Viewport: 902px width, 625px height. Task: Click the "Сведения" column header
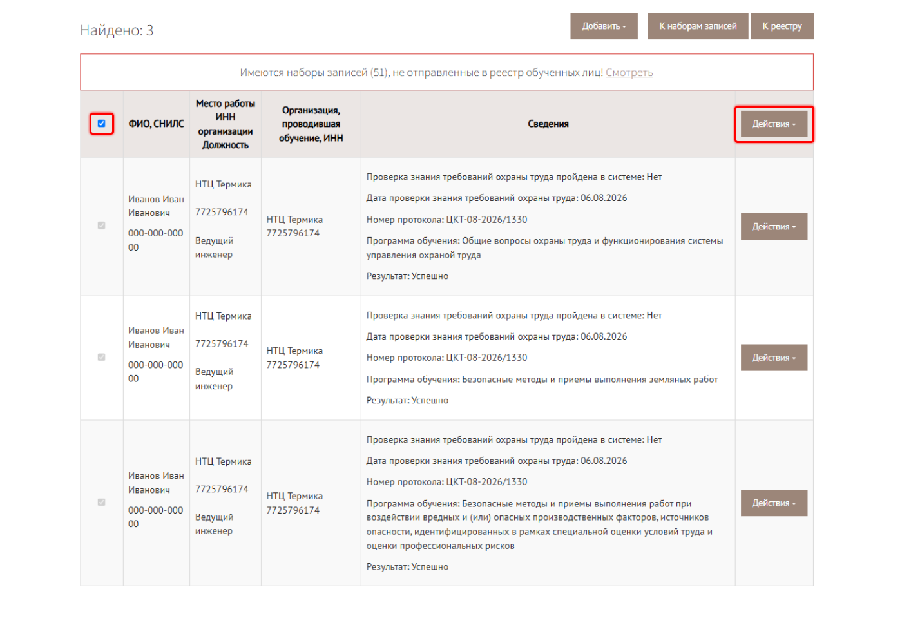tap(548, 124)
